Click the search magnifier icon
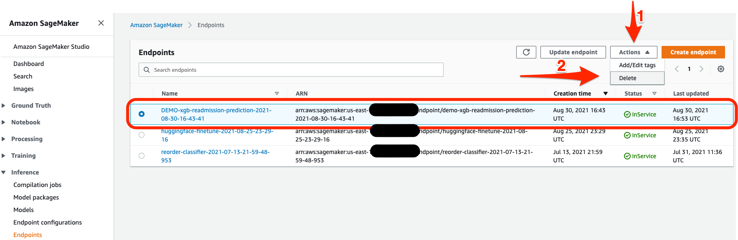 click(147, 70)
